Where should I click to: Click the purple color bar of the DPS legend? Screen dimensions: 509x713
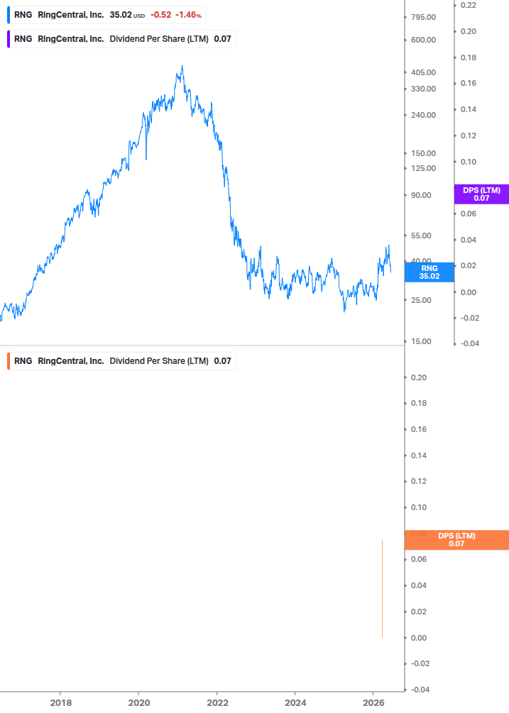(x=9, y=39)
